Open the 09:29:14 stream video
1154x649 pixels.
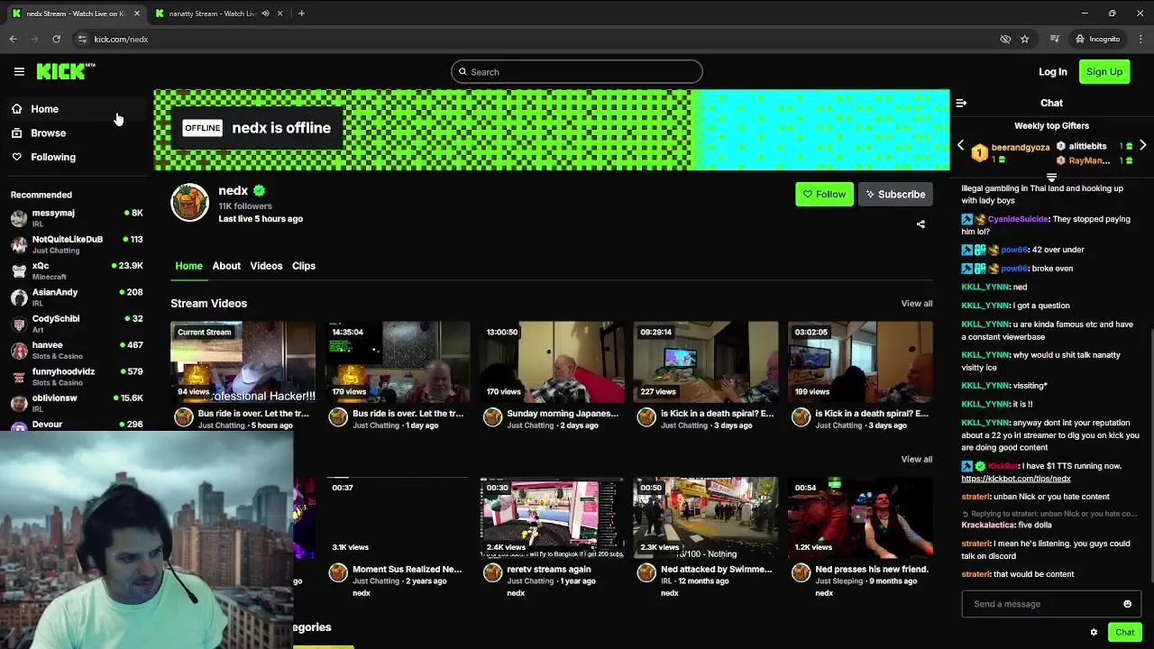point(706,362)
